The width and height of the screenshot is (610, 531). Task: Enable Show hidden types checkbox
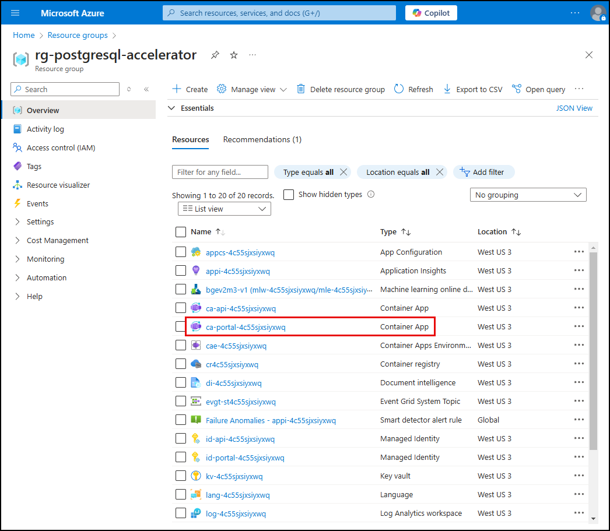click(x=289, y=195)
